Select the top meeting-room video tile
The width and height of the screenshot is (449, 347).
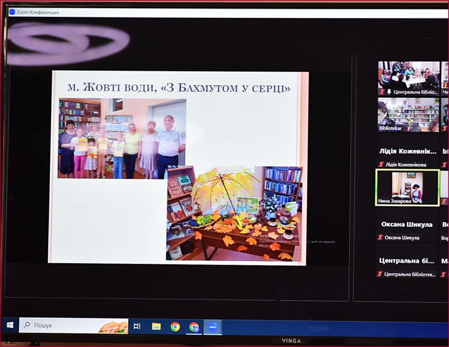pos(408,77)
